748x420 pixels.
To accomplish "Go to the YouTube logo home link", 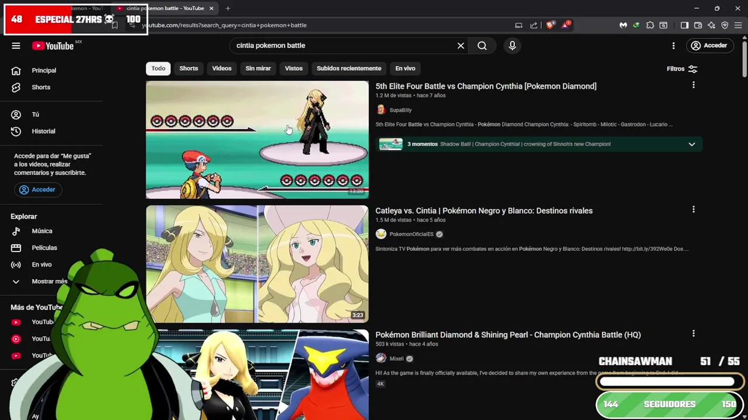I will 53,45.
